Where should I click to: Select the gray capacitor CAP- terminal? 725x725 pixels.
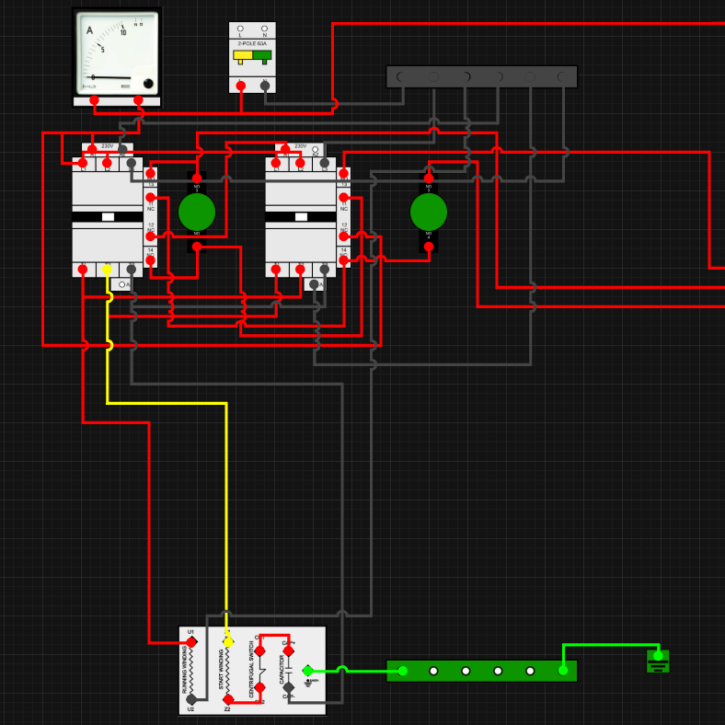(x=289, y=687)
